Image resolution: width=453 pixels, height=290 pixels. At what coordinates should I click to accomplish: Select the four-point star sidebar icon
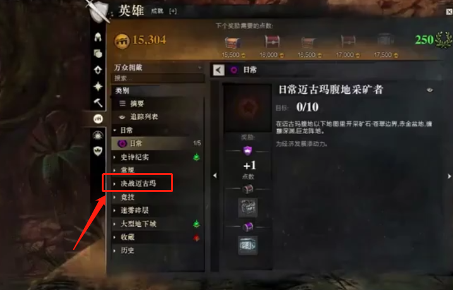[98, 87]
